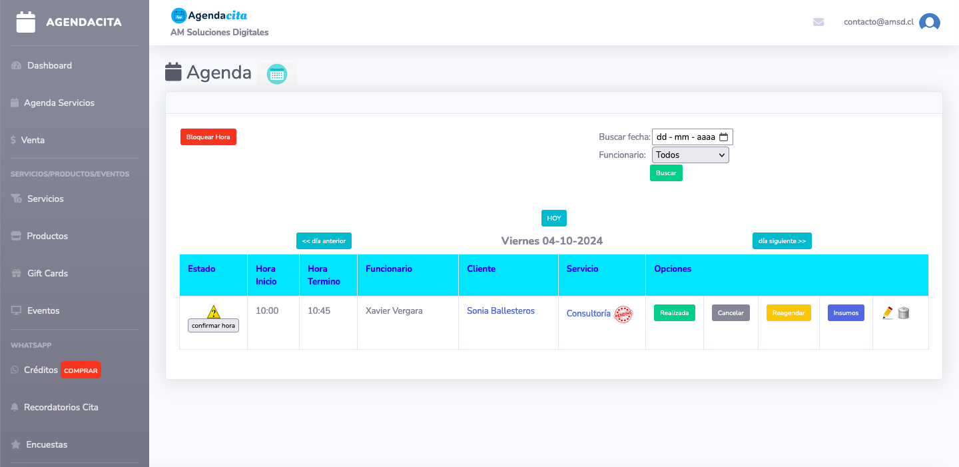Click the trash can delete icon
The image size is (959, 467).
[x=904, y=312]
